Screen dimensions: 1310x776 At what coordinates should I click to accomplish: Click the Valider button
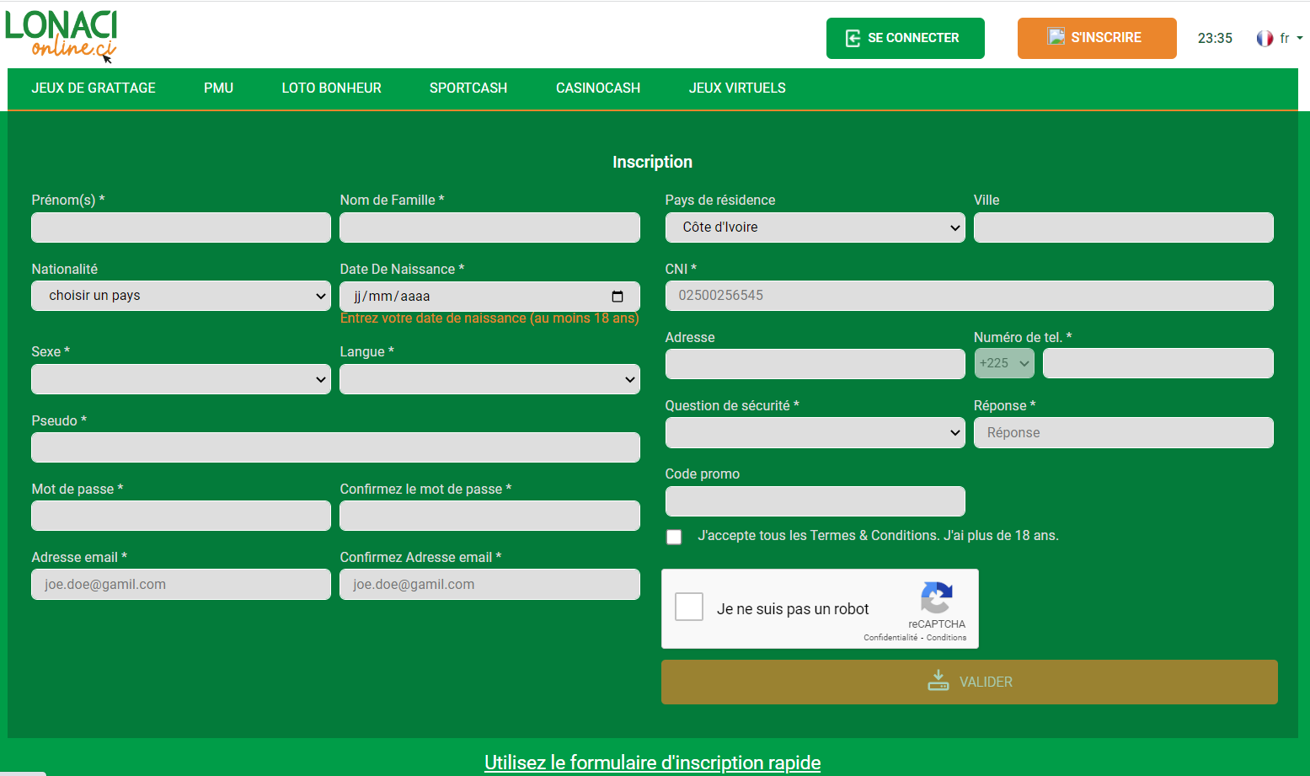coord(970,682)
